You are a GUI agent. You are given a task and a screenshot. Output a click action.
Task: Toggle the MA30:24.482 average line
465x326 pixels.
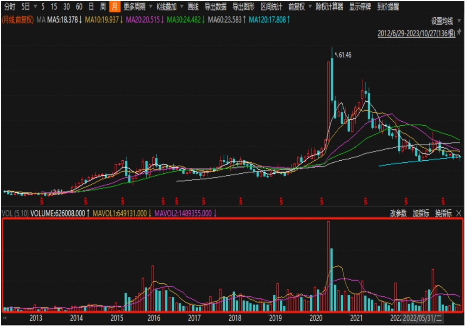click(186, 20)
